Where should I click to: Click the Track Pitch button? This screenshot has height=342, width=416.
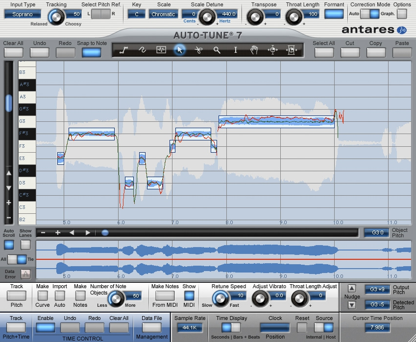[x=17, y=296]
